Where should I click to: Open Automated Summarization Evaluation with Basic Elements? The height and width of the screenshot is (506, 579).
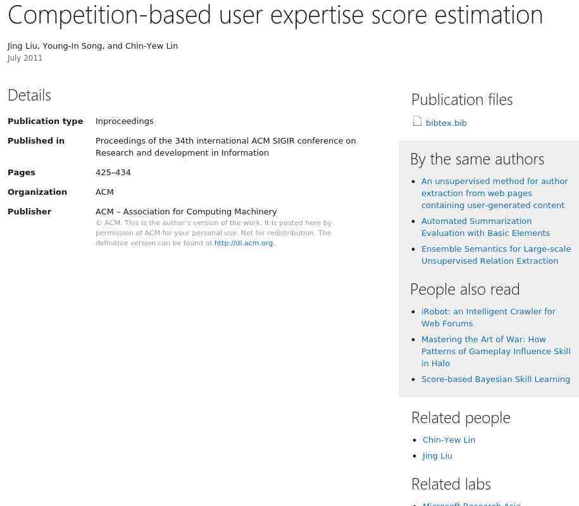pos(485,227)
